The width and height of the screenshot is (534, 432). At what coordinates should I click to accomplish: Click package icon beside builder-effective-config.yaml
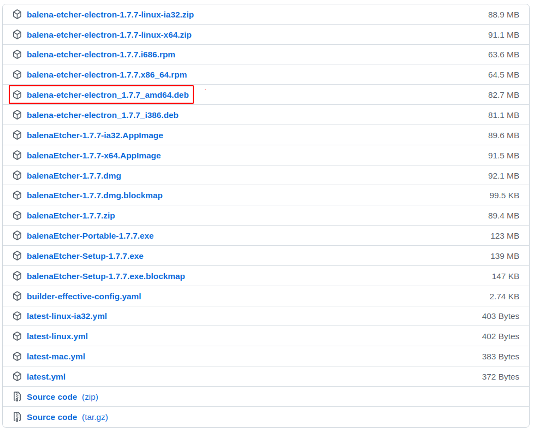click(17, 296)
